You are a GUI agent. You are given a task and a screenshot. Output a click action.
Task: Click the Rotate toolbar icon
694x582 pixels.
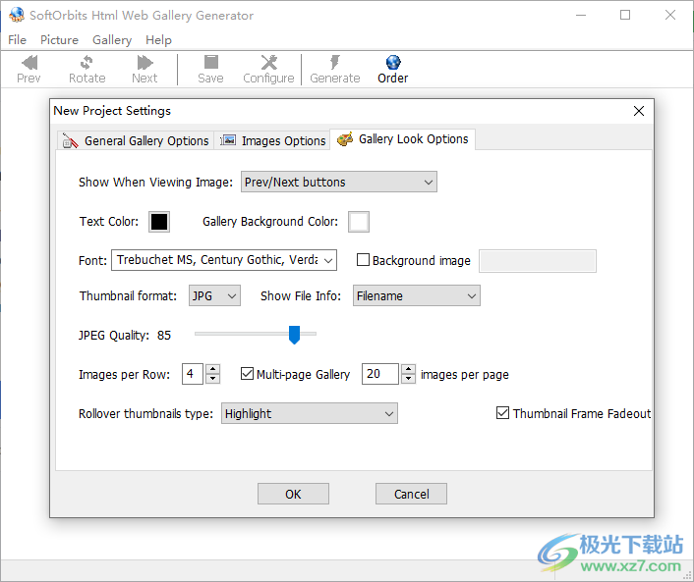coord(87,63)
